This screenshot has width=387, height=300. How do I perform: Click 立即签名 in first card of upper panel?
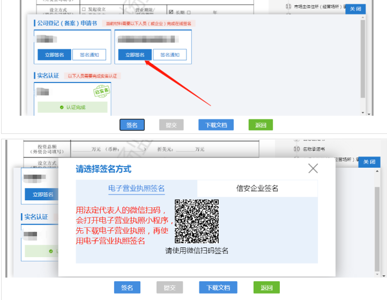54,55
